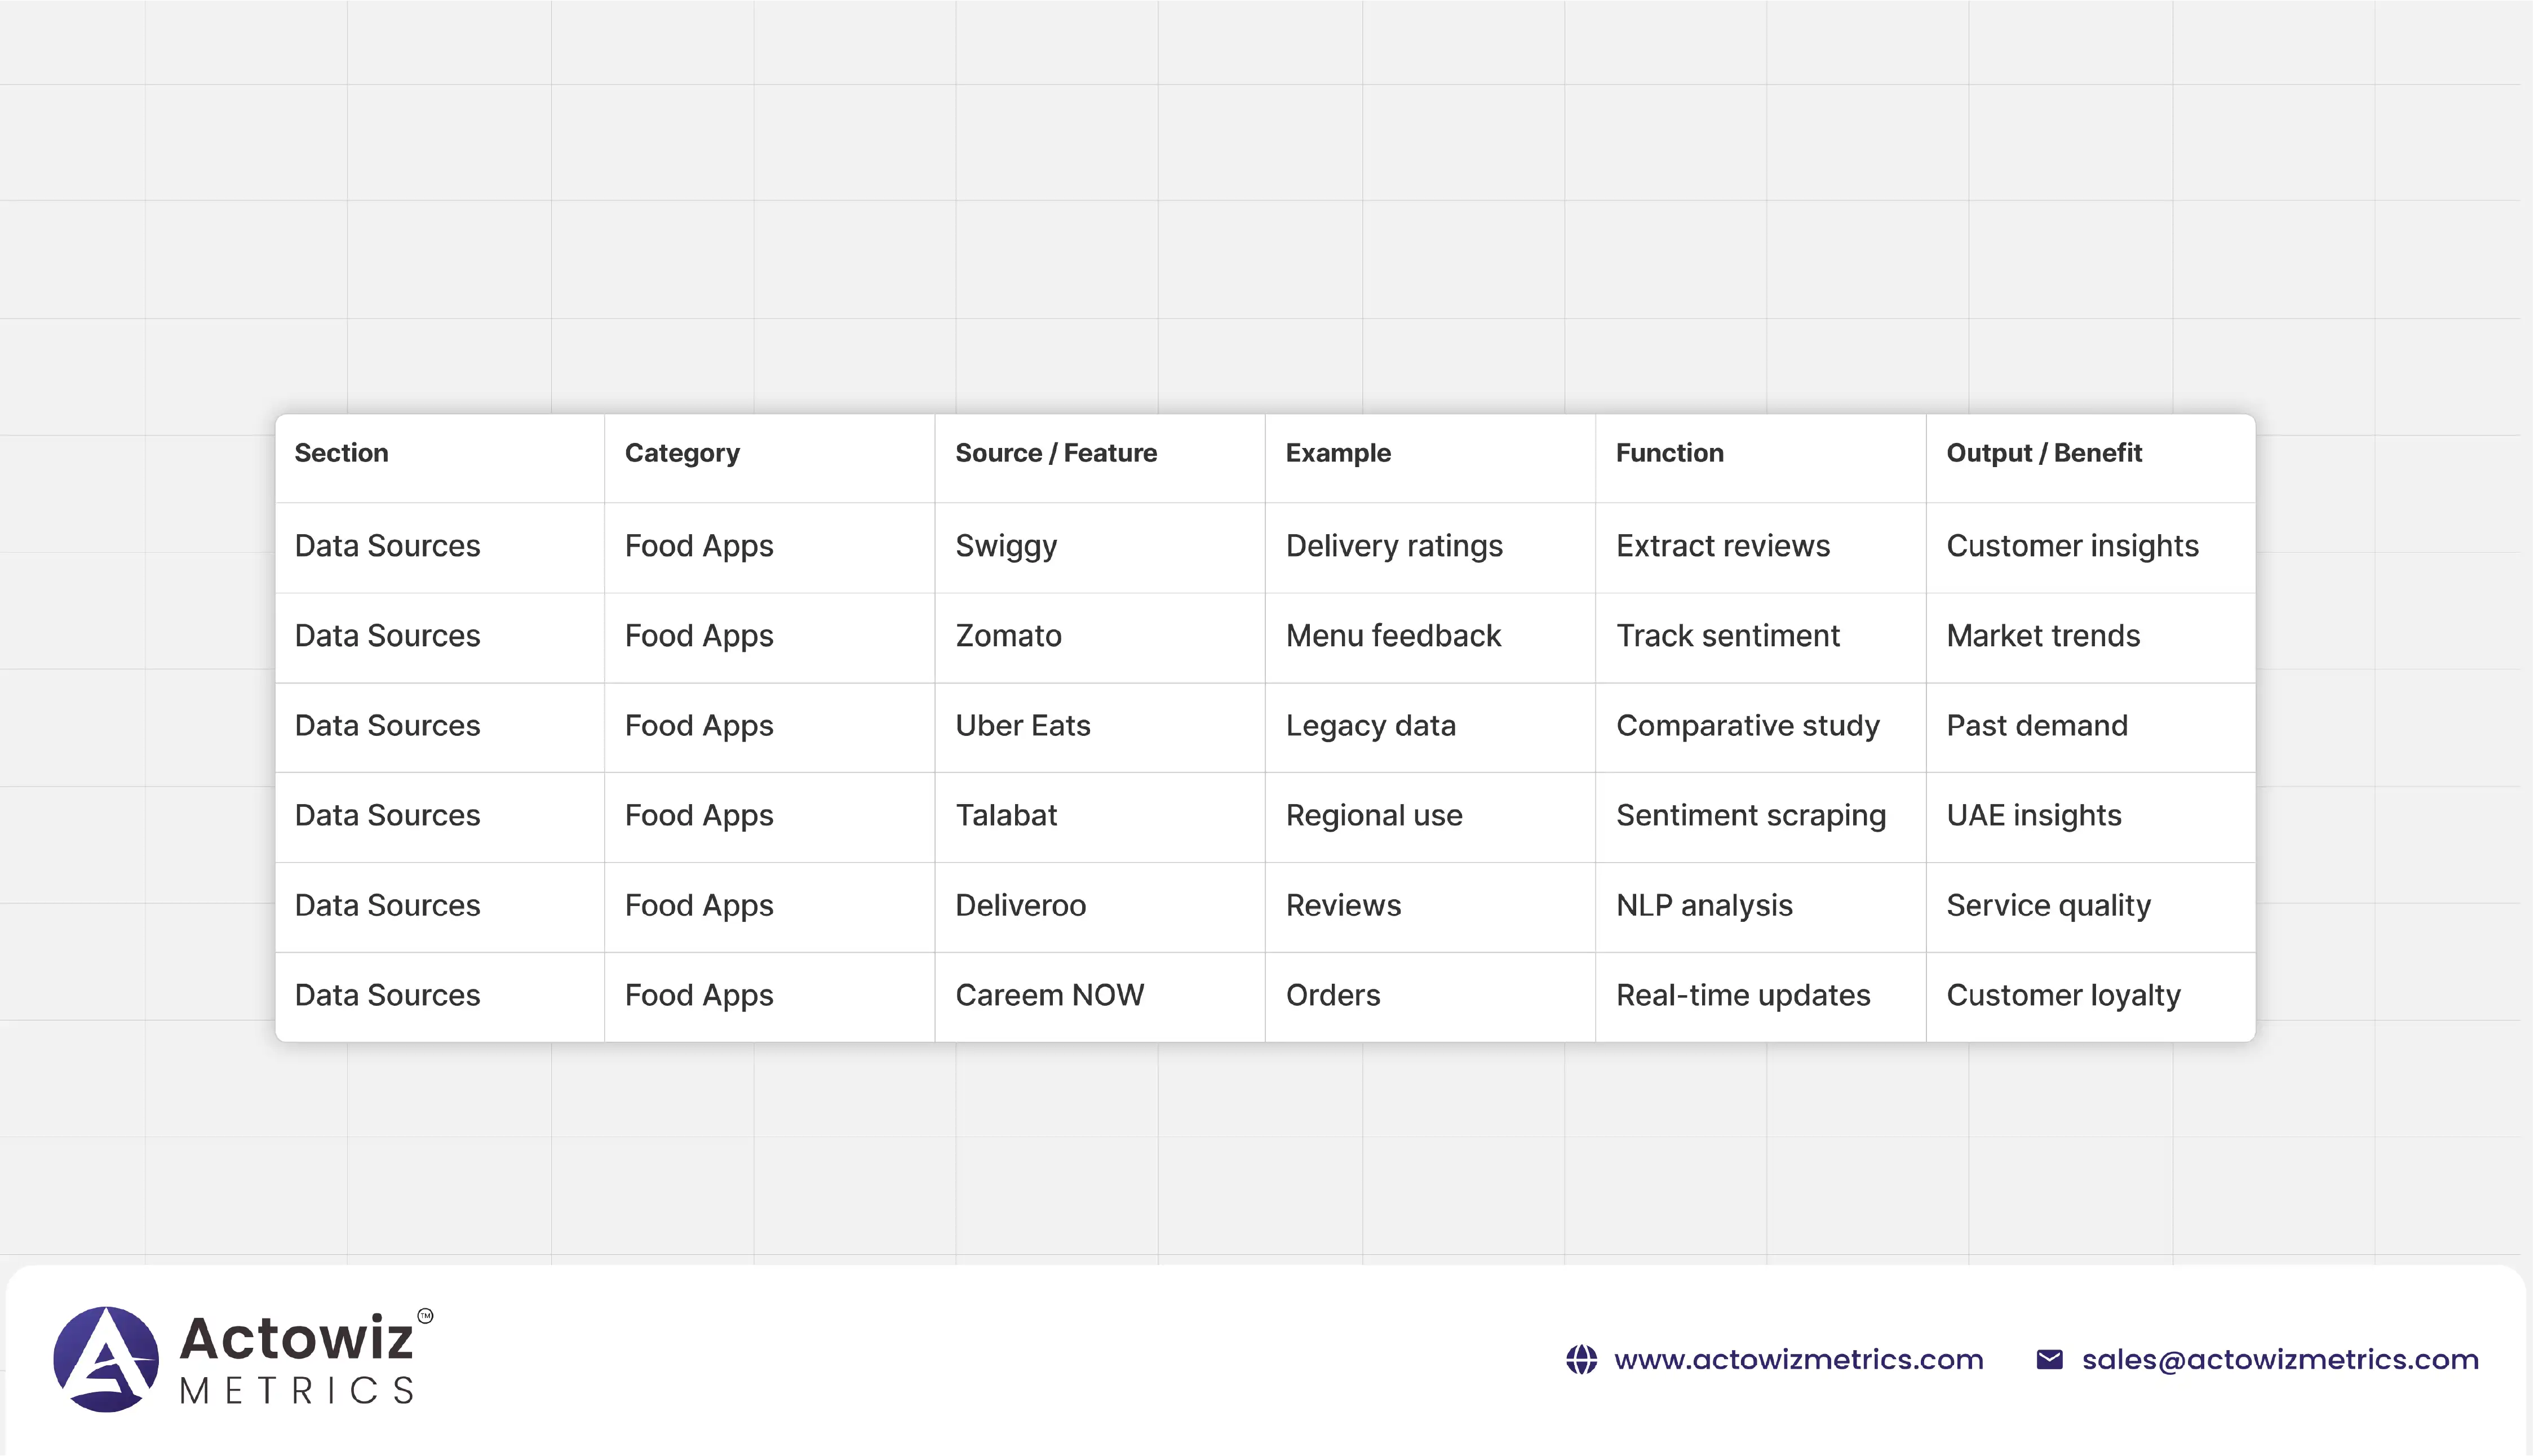Click the globe icon beside the website
2534x1456 pixels.
pyautogui.click(x=1581, y=1360)
